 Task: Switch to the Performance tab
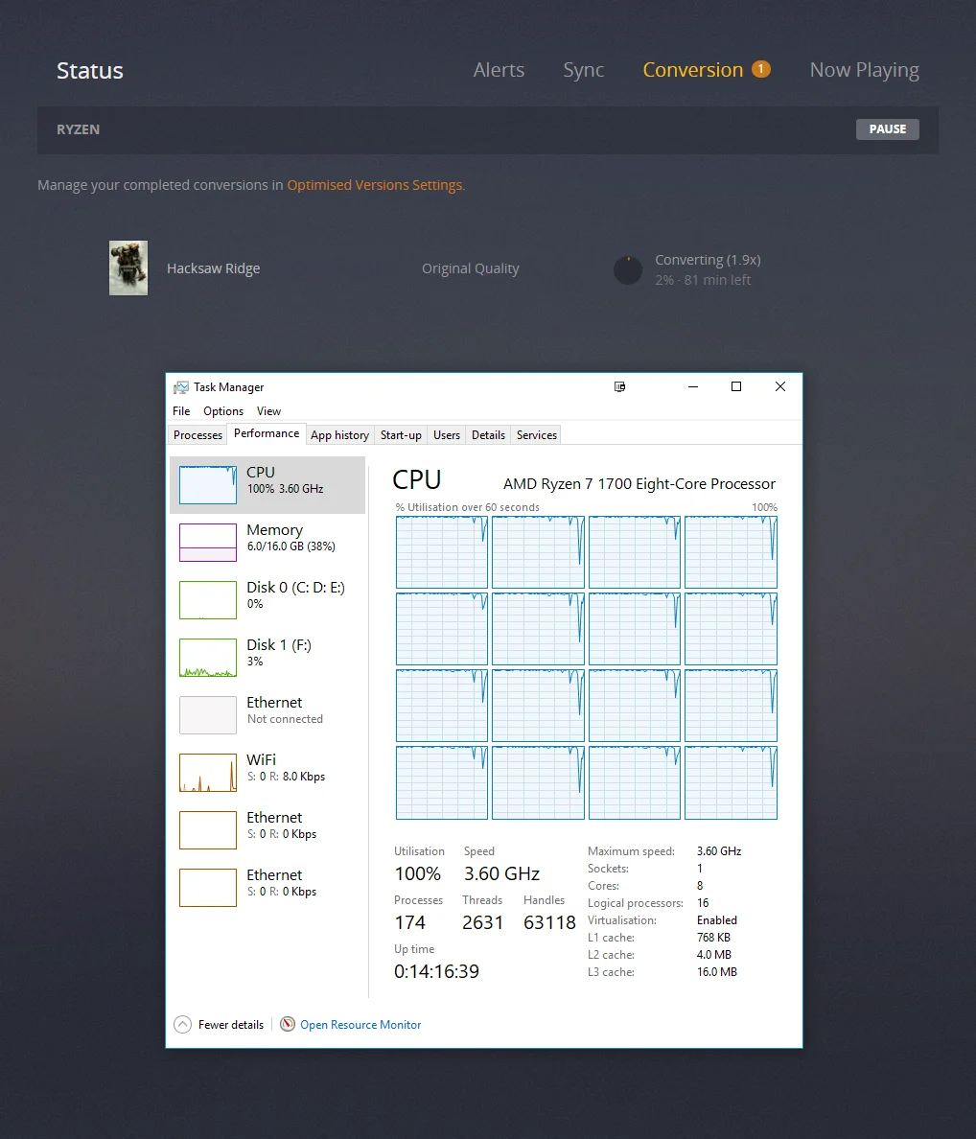(x=267, y=433)
